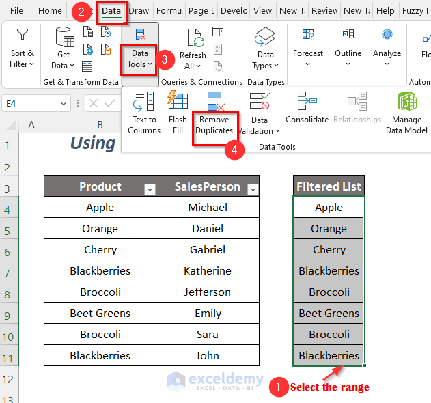Viewport: 431px width, 403px height.
Task: Select column B header
Action: pyautogui.click(x=100, y=125)
